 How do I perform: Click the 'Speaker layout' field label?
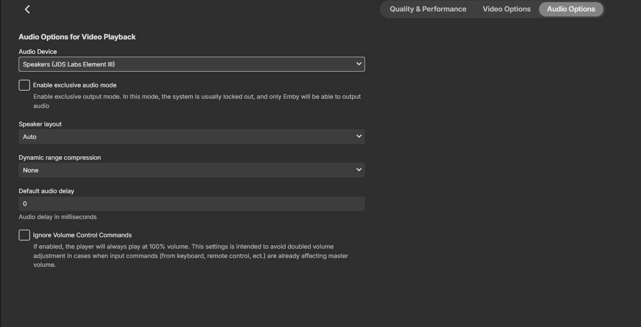point(40,124)
